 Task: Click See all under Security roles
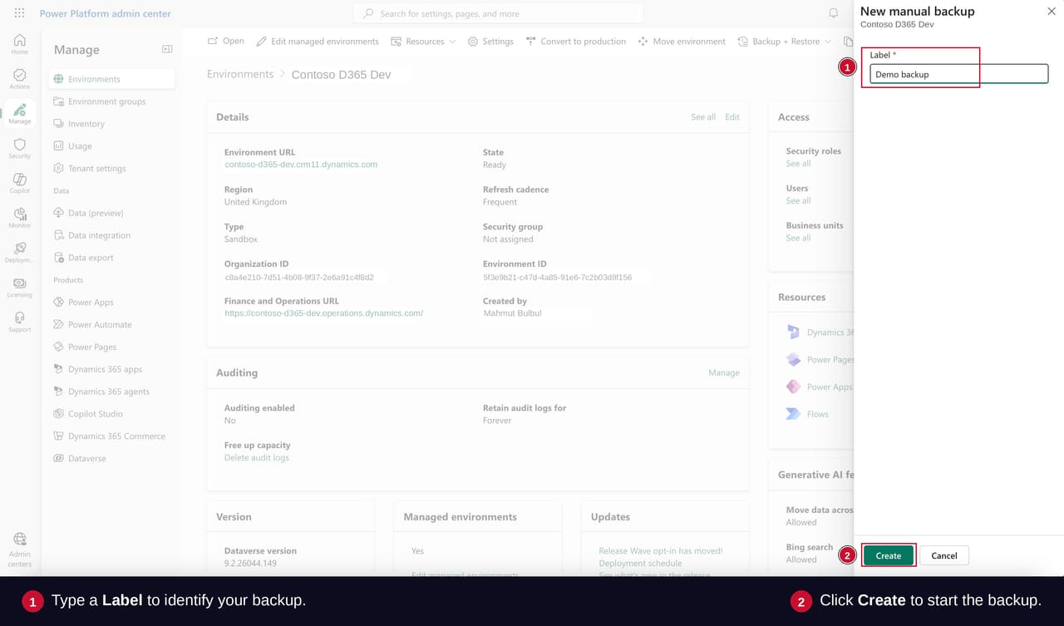(x=798, y=164)
